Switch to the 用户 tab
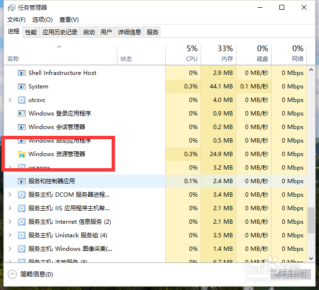 coord(106,32)
